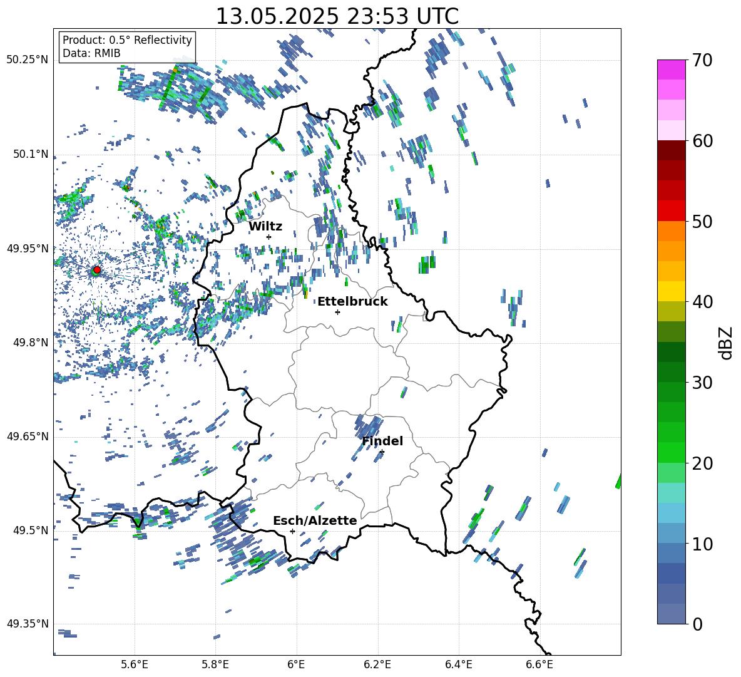Click the Esch/Alzette city label
Image resolution: width=741 pixels, height=677 pixels.
click(315, 520)
